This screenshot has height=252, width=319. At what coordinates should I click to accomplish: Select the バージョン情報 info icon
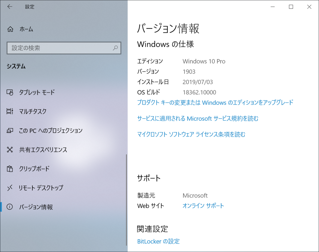coord(10,207)
